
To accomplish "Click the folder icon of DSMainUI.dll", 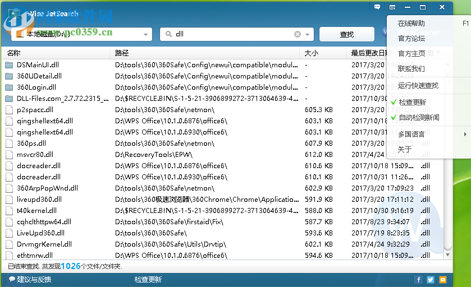I will [x=9, y=65].
